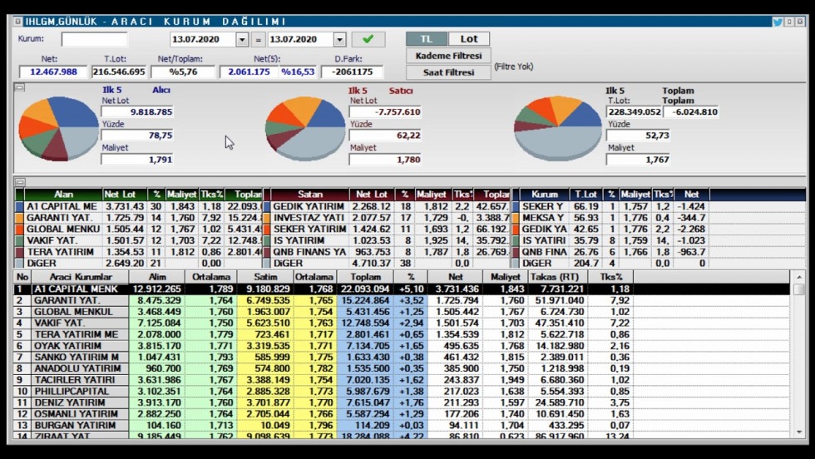Click the equals sign button between dates

[258, 39]
